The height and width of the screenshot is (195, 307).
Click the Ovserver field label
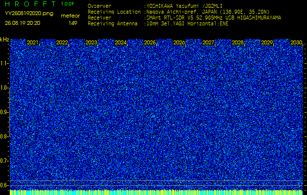(100, 6)
